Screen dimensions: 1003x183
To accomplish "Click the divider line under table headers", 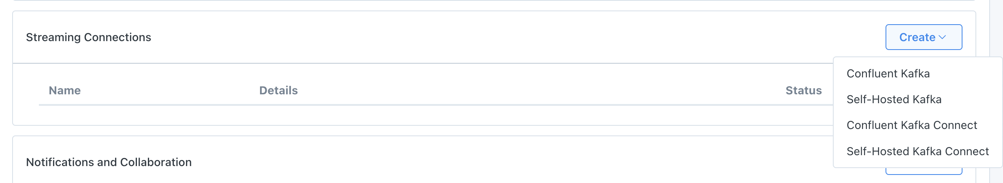I will pyautogui.click(x=405, y=105).
